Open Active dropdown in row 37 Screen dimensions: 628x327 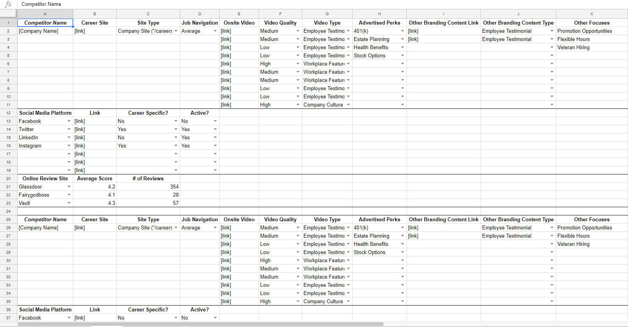pyautogui.click(x=215, y=318)
